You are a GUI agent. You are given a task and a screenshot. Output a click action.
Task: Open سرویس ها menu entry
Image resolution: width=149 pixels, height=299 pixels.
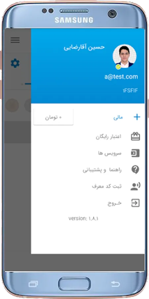[x=110, y=153]
